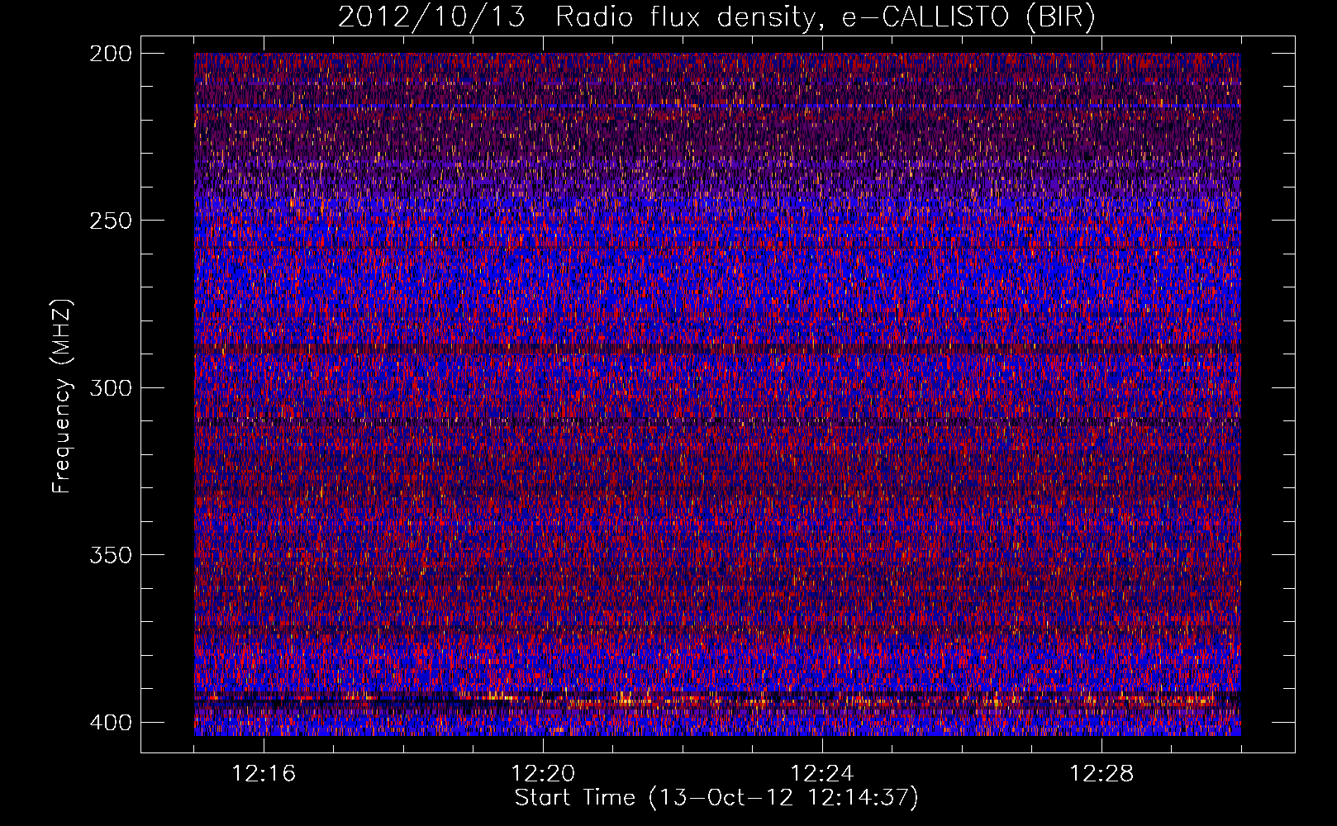The height and width of the screenshot is (826, 1337).
Task: Click the Start Time axis caption
Action: coord(716,798)
